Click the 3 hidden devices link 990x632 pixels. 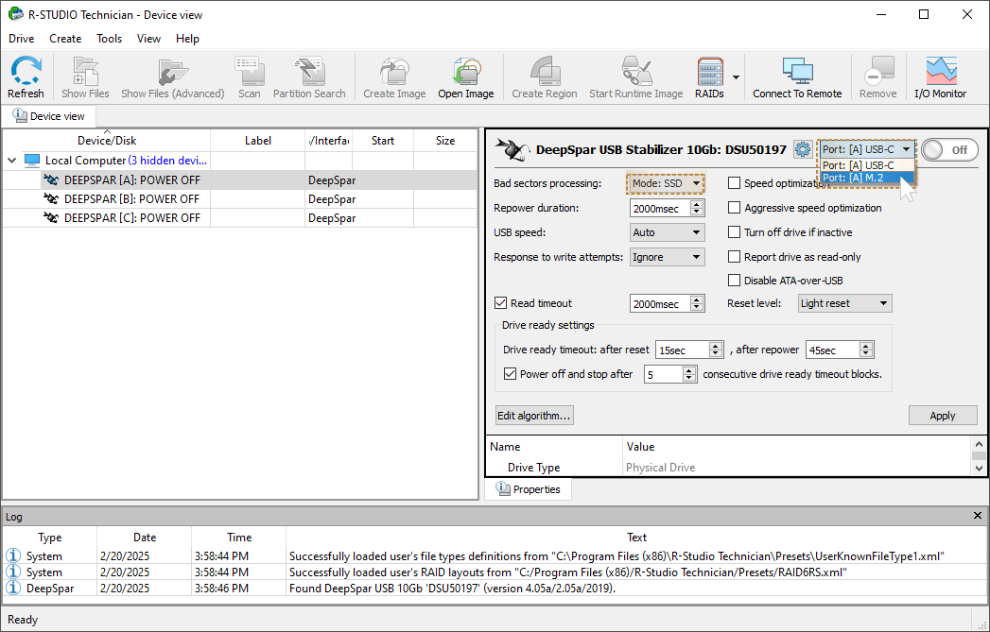tap(167, 161)
